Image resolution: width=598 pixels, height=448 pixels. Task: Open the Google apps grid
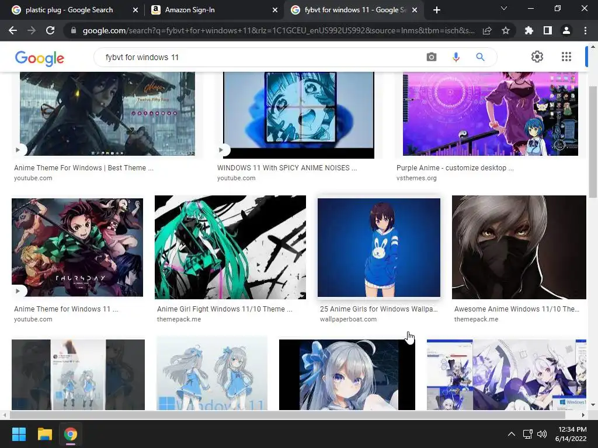tap(566, 57)
